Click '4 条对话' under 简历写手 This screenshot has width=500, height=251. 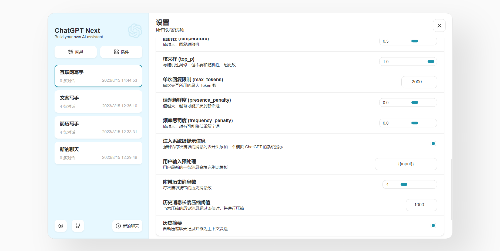point(68,132)
